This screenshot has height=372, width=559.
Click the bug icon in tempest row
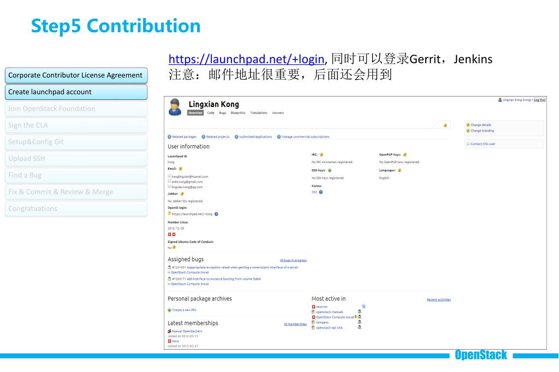[x=359, y=322]
